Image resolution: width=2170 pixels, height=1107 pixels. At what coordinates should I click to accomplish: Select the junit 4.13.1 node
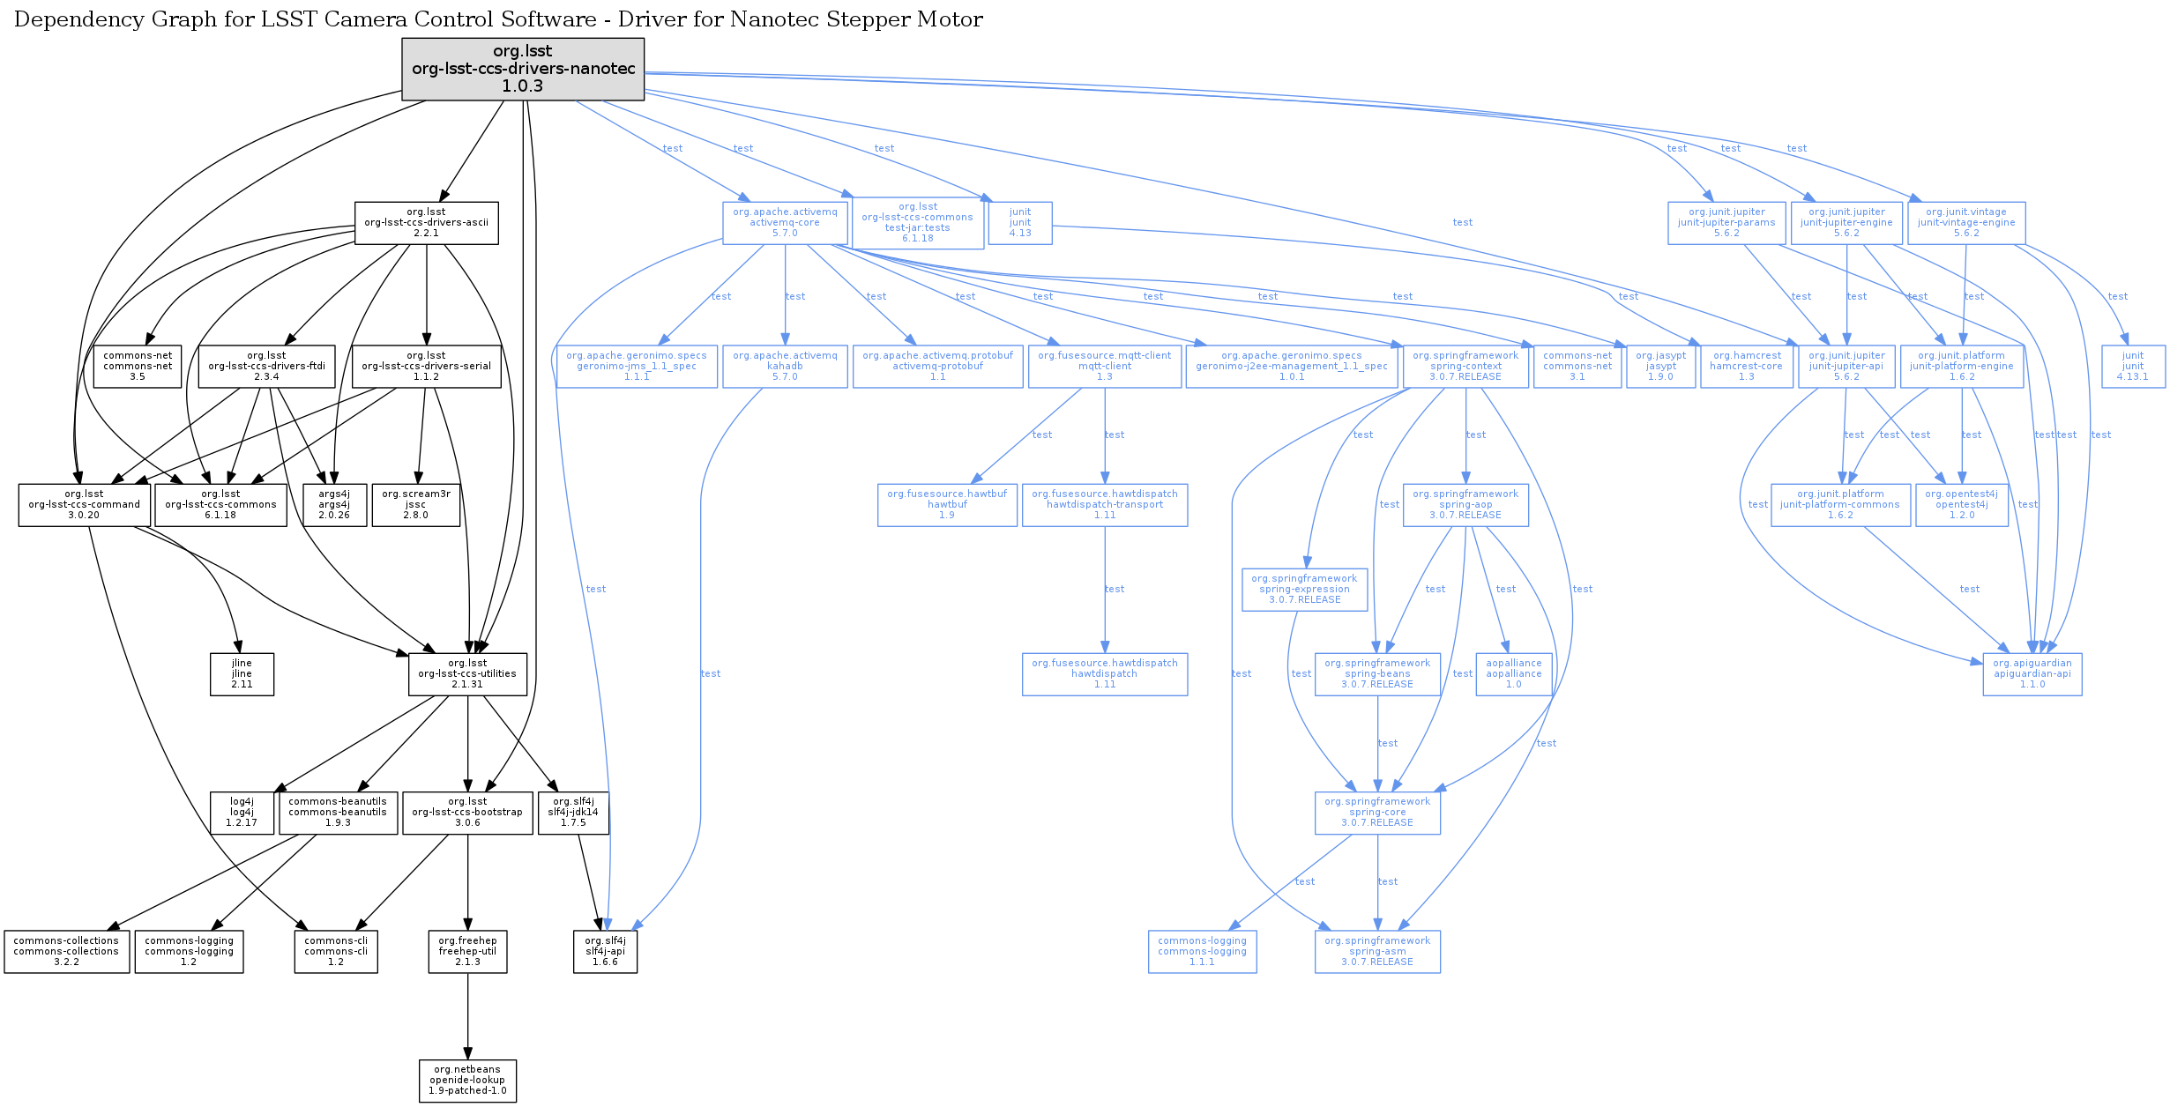[2132, 367]
